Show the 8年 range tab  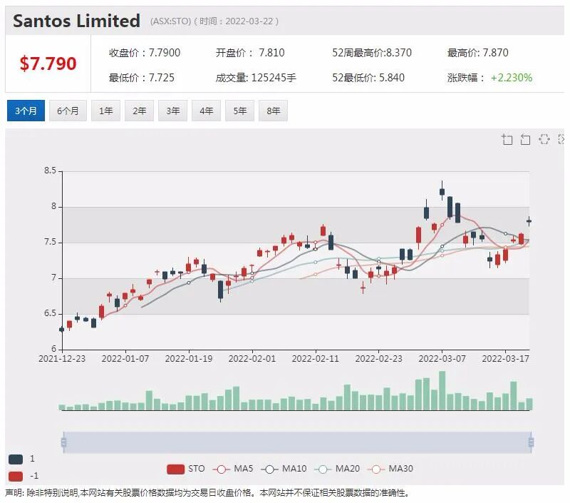(273, 111)
